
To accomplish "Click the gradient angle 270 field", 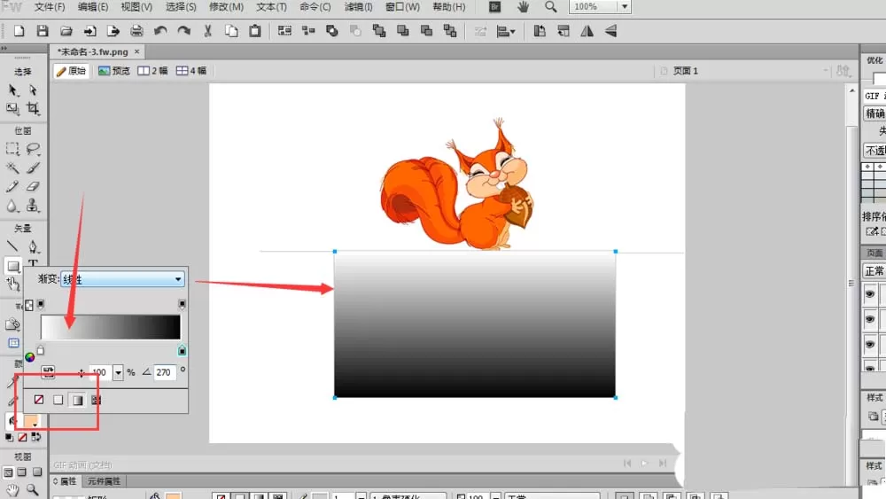I will [164, 372].
